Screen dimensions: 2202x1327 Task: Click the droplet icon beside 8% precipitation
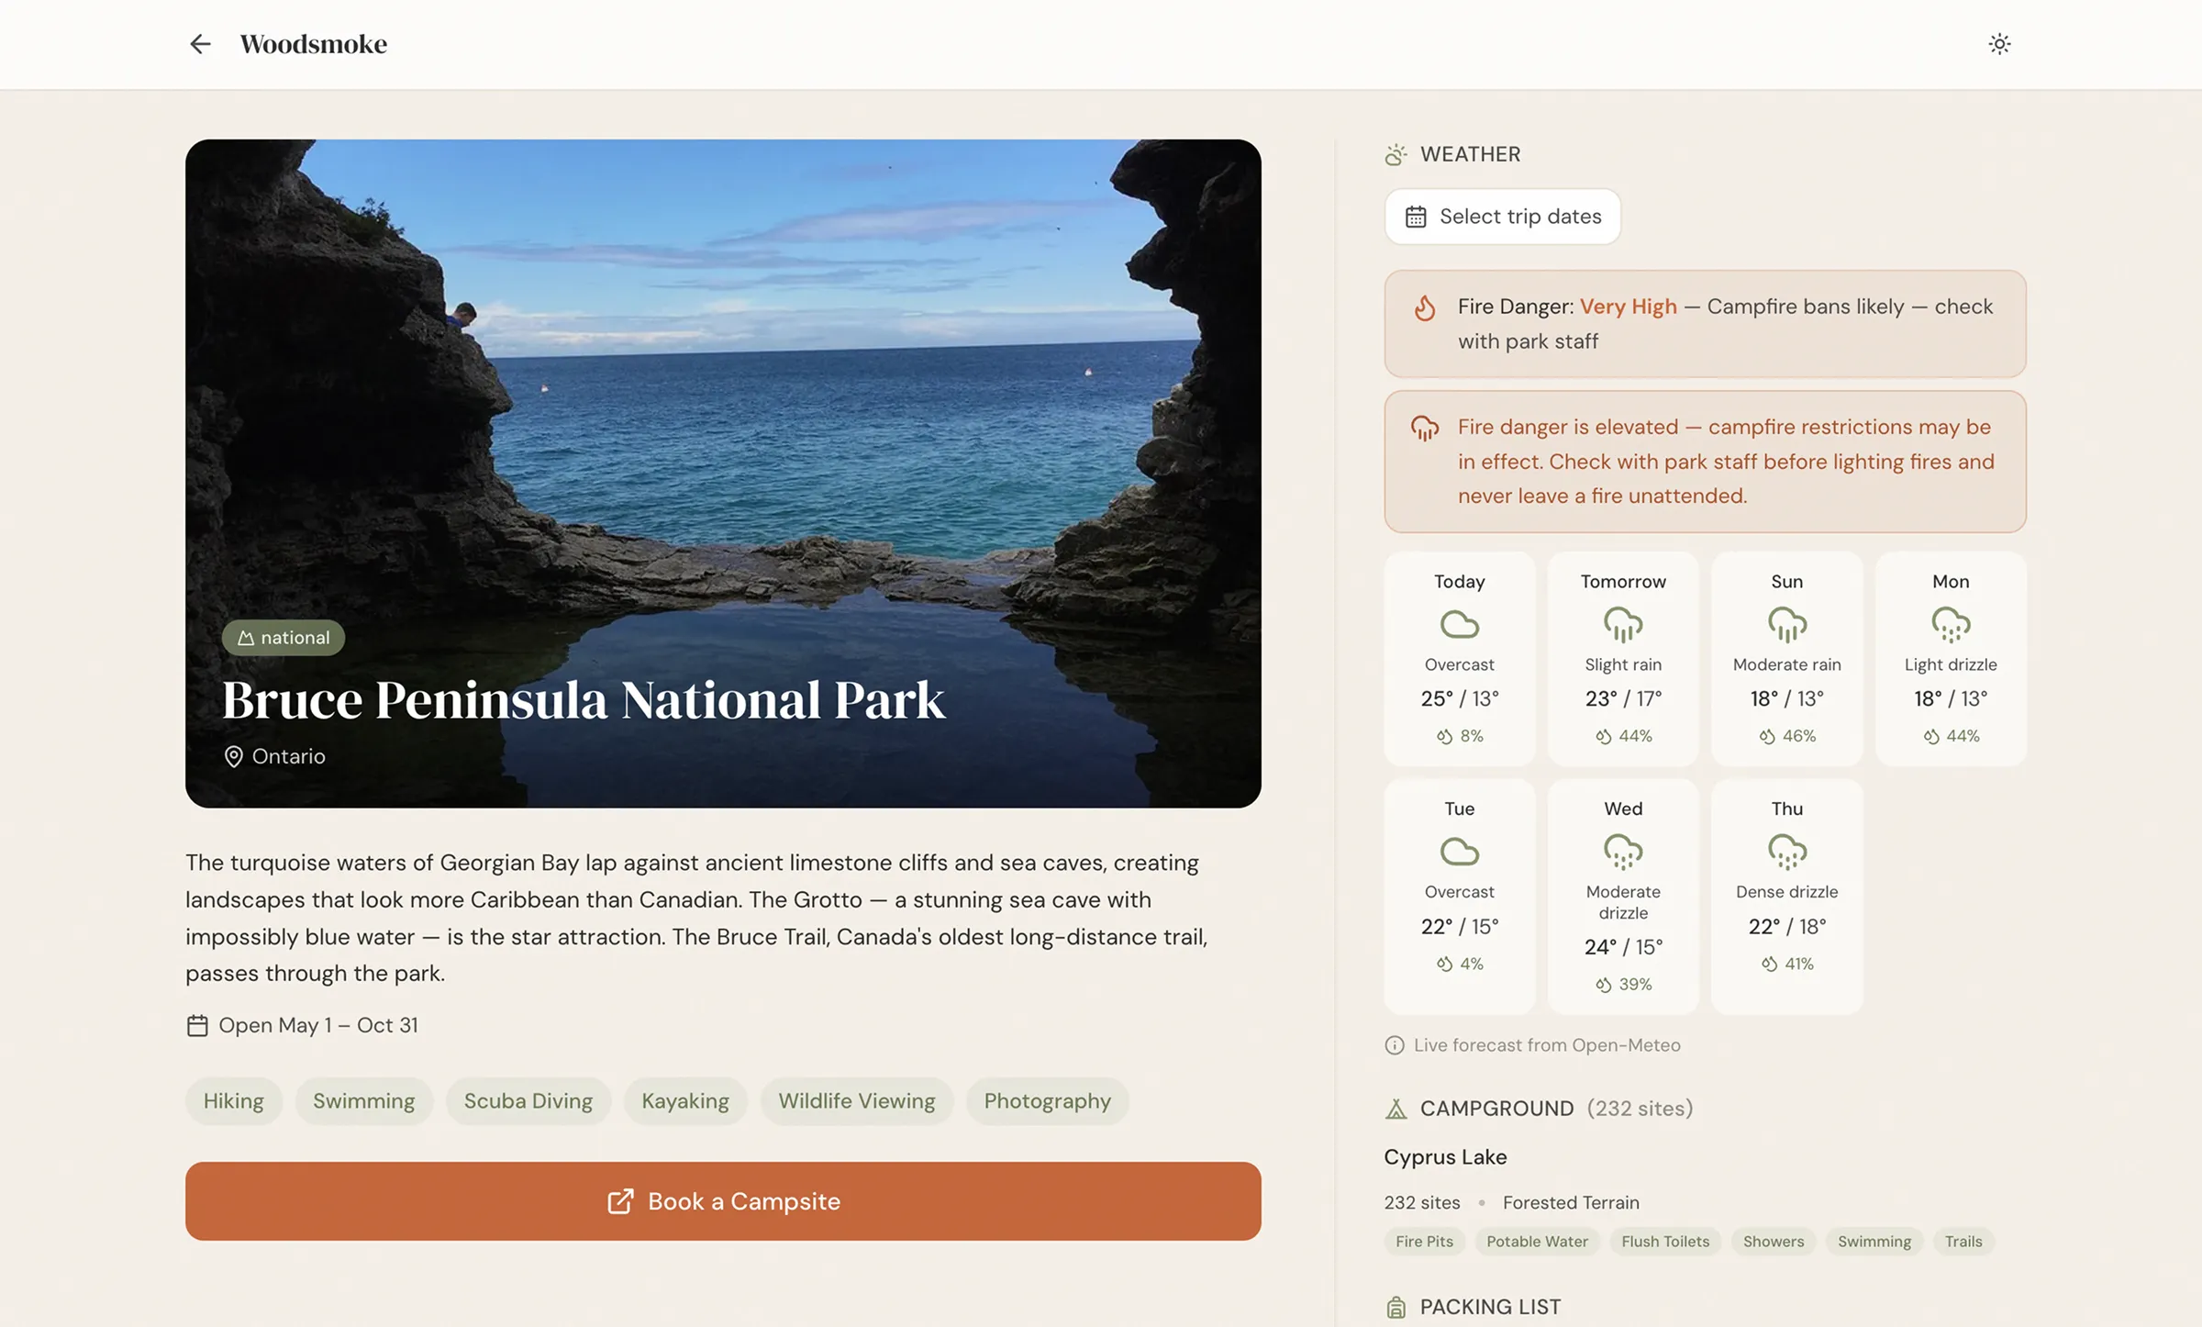[1444, 736]
